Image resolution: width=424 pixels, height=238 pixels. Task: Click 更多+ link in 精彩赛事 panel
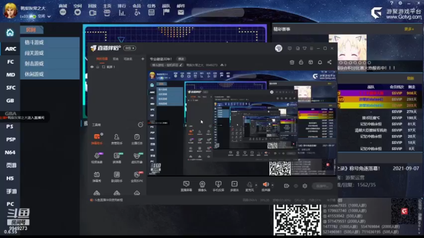[409, 29]
